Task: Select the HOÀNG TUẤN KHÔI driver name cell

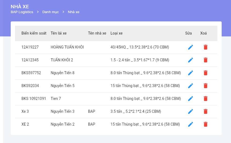Action: pyautogui.click(x=67, y=47)
